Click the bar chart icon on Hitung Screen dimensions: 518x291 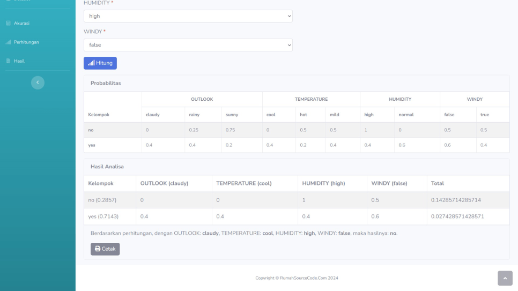[91, 63]
